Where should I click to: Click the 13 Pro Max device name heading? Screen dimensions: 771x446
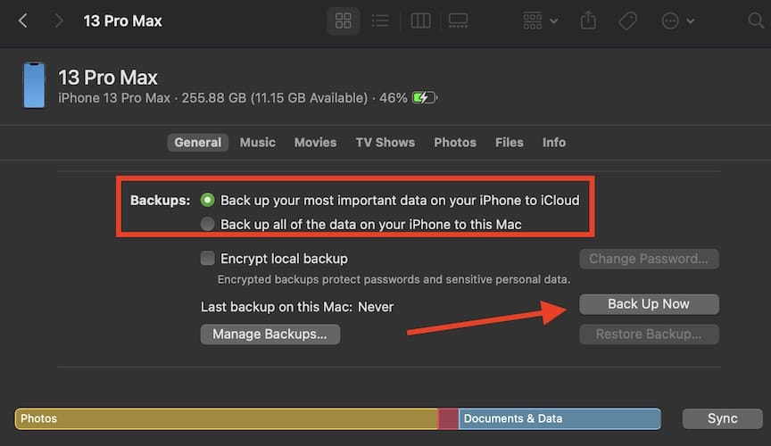pos(108,78)
